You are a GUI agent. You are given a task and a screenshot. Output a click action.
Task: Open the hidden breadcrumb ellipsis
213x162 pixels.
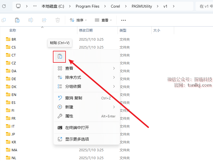pos(35,6)
